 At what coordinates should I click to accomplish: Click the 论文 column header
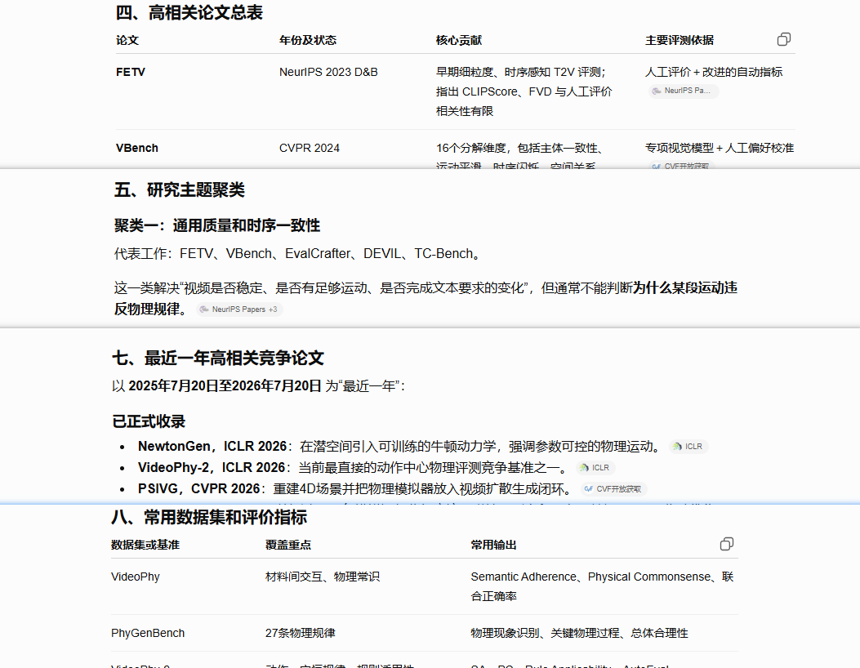127,40
